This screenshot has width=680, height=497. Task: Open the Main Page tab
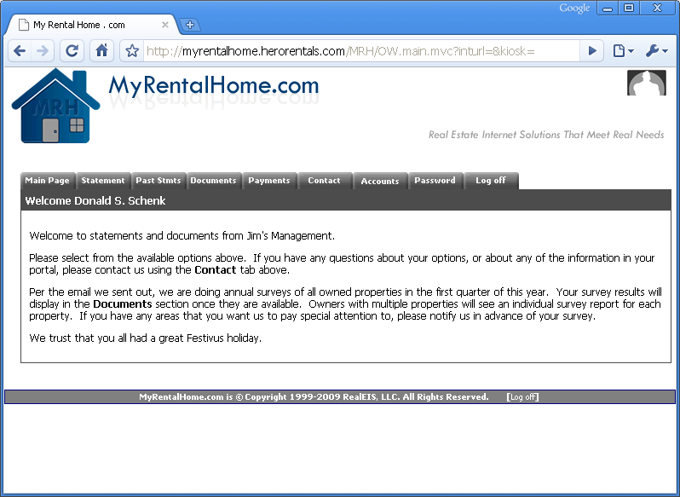click(x=47, y=181)
